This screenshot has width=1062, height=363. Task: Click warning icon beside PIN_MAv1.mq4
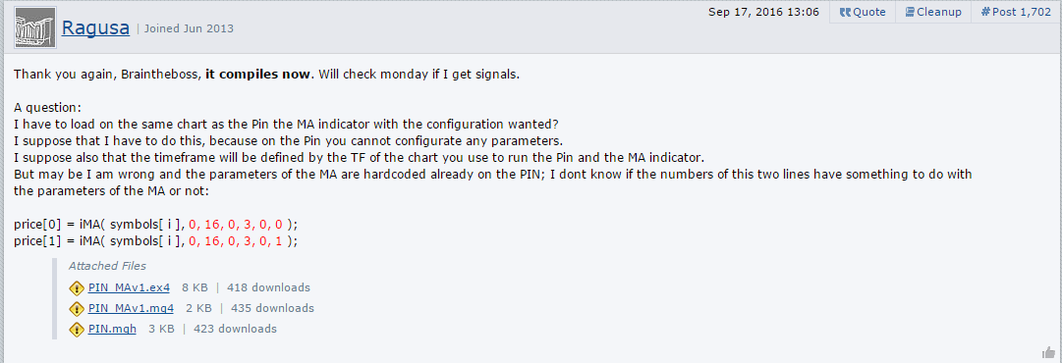pyautogui.click(x=77, y=309)
